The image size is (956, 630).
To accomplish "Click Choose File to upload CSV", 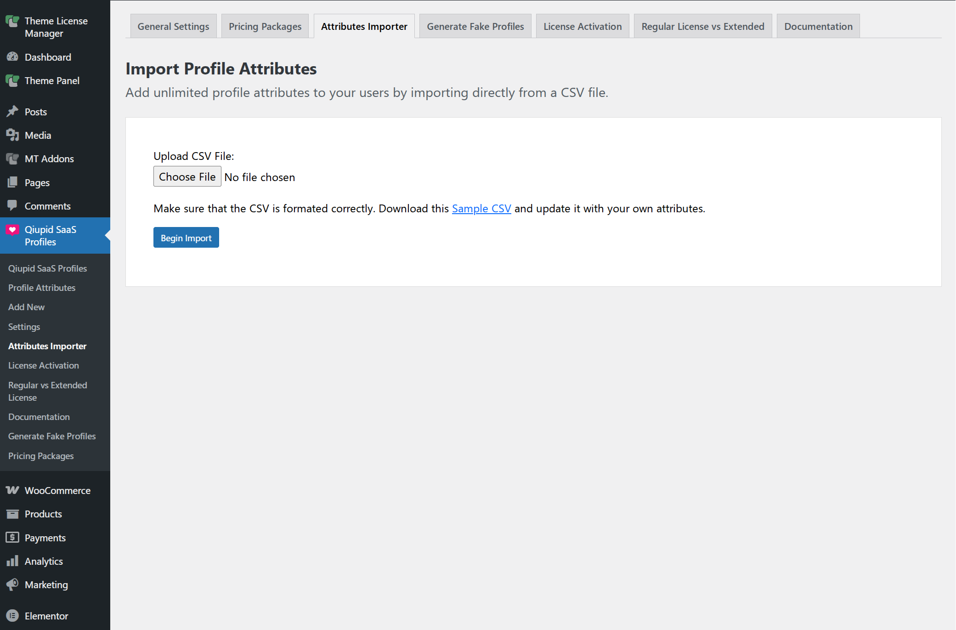I will 187,177.
